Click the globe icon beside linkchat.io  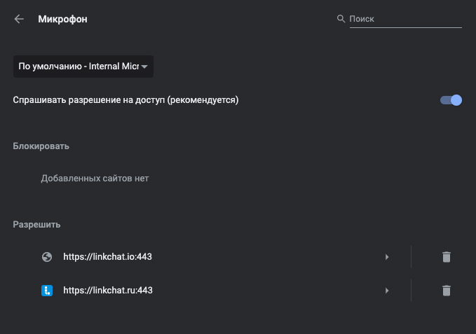point(47,257)
